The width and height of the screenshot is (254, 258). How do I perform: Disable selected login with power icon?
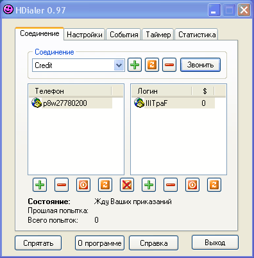[192, 185]
